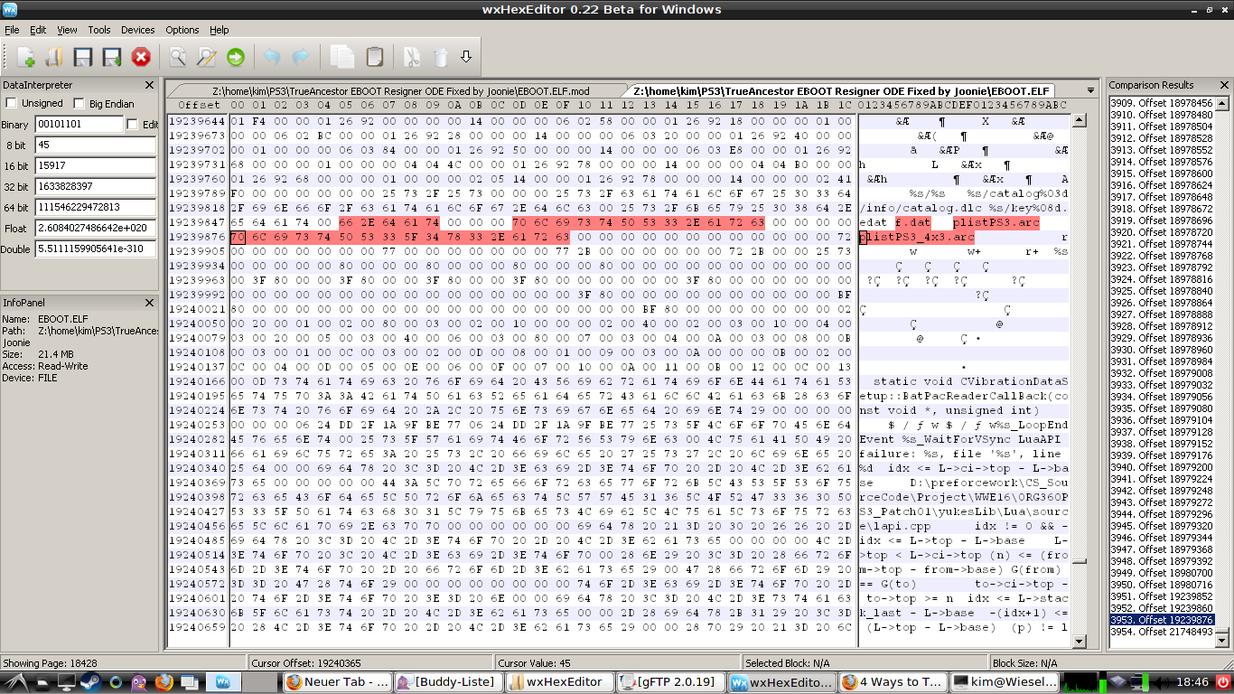Viewport: 1234px width, 694px height.
Task: Check the Edit box beside Binary
Action: pyautogui.click(x=133, y=125)
